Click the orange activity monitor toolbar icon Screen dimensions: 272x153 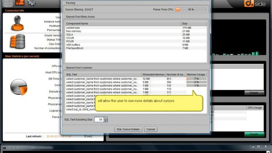pos(20,3)
